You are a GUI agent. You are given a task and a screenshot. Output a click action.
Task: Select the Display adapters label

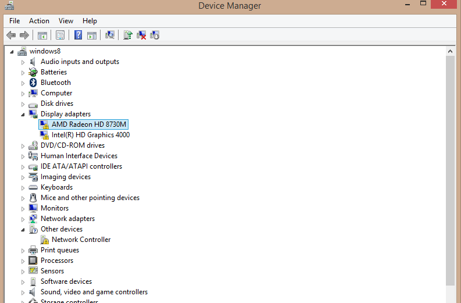click(66, 114)
